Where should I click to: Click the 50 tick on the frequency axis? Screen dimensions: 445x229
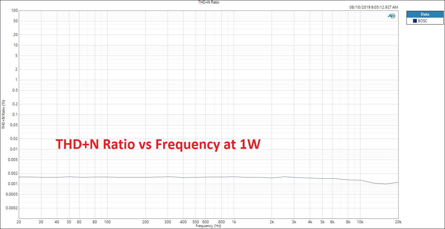point(69,222)
